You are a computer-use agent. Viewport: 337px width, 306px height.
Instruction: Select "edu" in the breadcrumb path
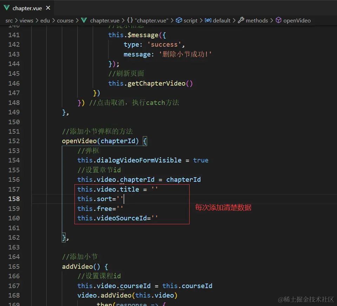click(45, 20)
